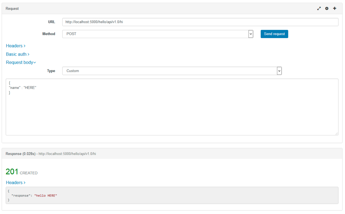Open the Method dropdown showing POST

tap(158, 34)
